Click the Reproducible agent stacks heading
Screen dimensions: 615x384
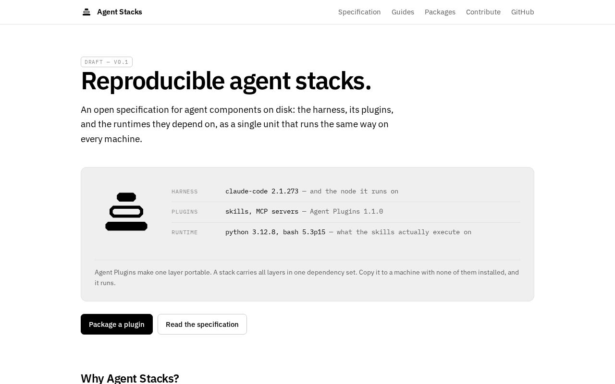point(226,81)
